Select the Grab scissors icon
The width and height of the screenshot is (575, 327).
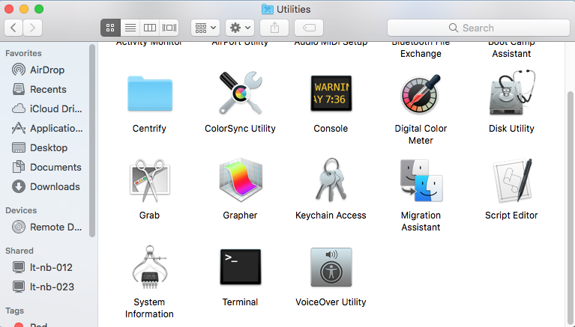click(150, 180)
